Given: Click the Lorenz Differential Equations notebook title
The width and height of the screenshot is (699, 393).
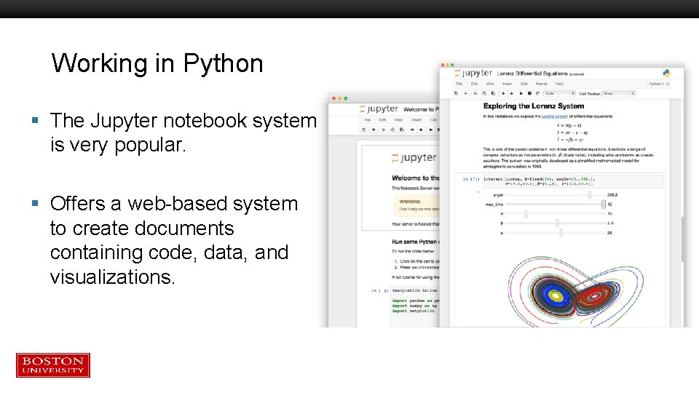Looking at the screenshot, I should click(532, 74).
